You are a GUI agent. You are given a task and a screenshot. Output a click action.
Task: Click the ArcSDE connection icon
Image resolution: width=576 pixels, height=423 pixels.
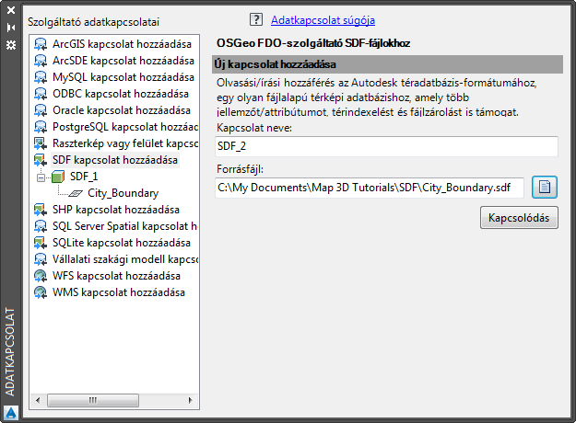click(x=40, y=61)
